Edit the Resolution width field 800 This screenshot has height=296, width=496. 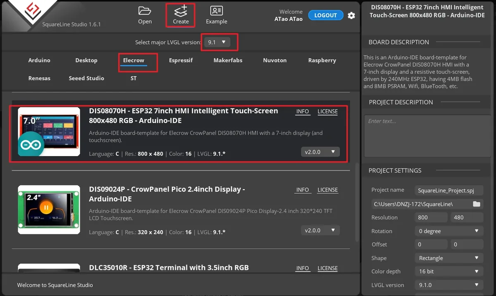(431, 217)
